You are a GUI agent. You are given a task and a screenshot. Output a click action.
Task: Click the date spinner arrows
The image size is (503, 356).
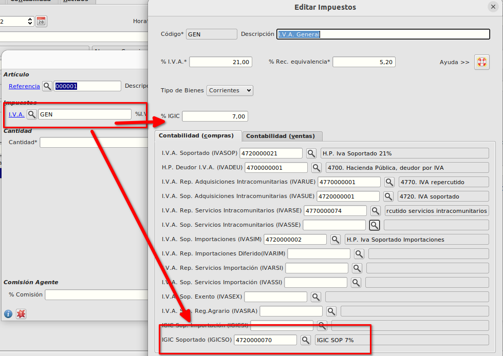click(30, 22)
